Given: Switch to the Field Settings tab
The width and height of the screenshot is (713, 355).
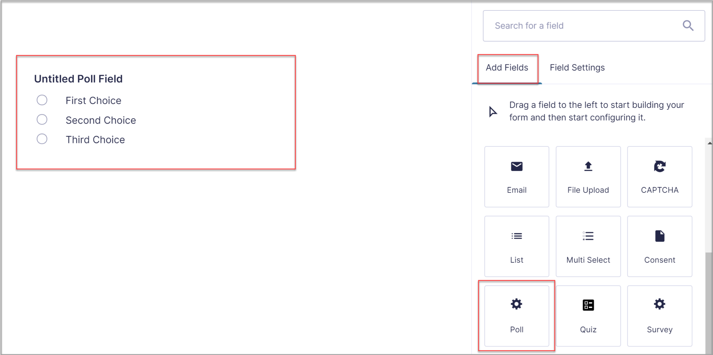Looking at the screenshot, I should pos(577,68).
